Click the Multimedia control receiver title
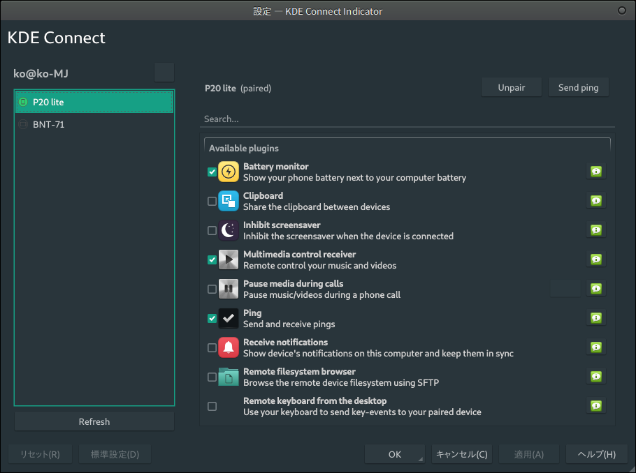Viewport: 636px width, 473px height. click(x=299, y=255)
